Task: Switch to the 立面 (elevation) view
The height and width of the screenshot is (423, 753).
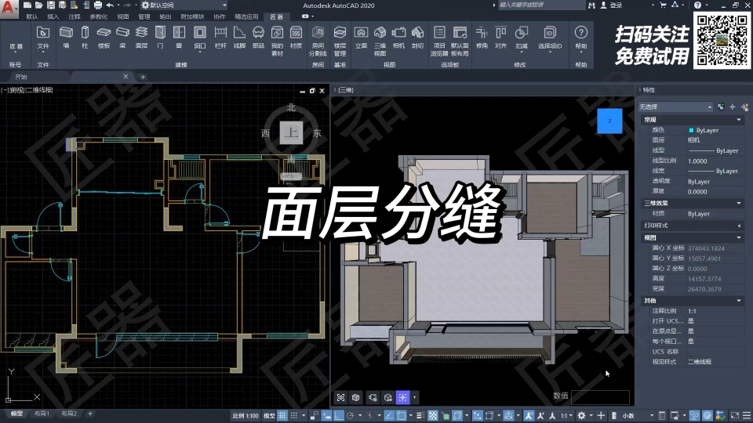Action: tap(361, 38)
